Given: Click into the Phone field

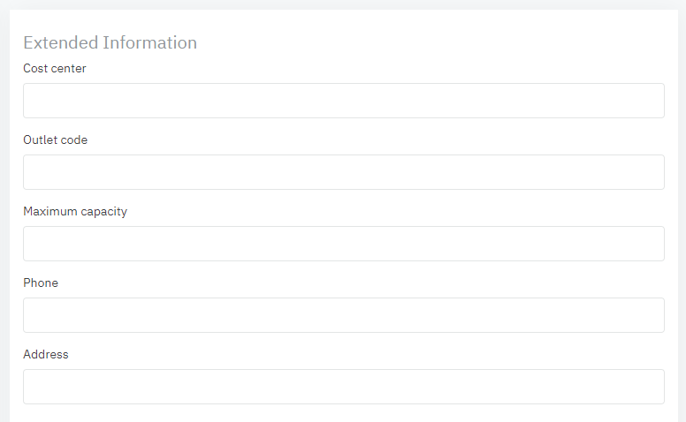Looking at the screenshot, I should pyautogui.click(x=343, y=315).
